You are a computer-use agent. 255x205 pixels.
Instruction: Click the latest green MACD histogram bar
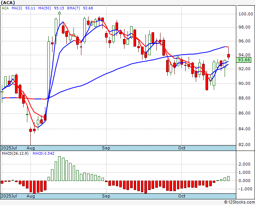click(x=228, y=178)
